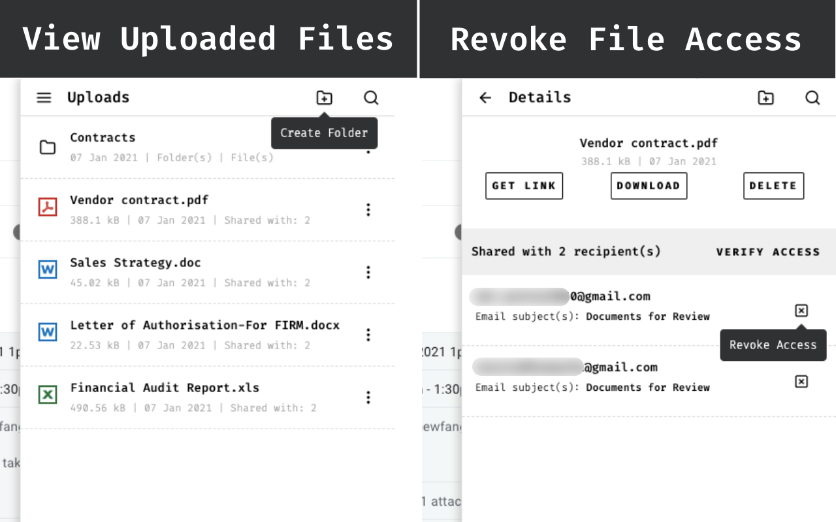The height and width of the screenshot is (522, 836).
Task: Open more options for Vendor contract.pdf
Action: (x=368, y=209)
